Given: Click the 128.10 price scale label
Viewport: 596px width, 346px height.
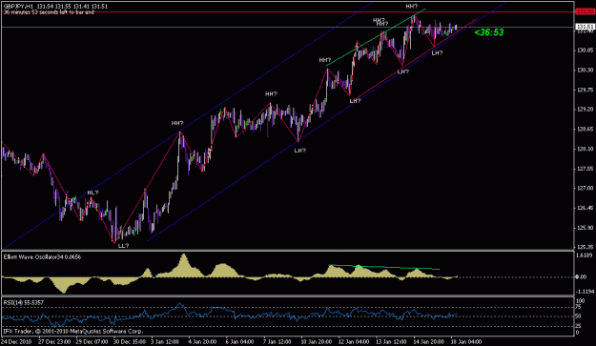Looking at the screenshot, I should point(585,149).
